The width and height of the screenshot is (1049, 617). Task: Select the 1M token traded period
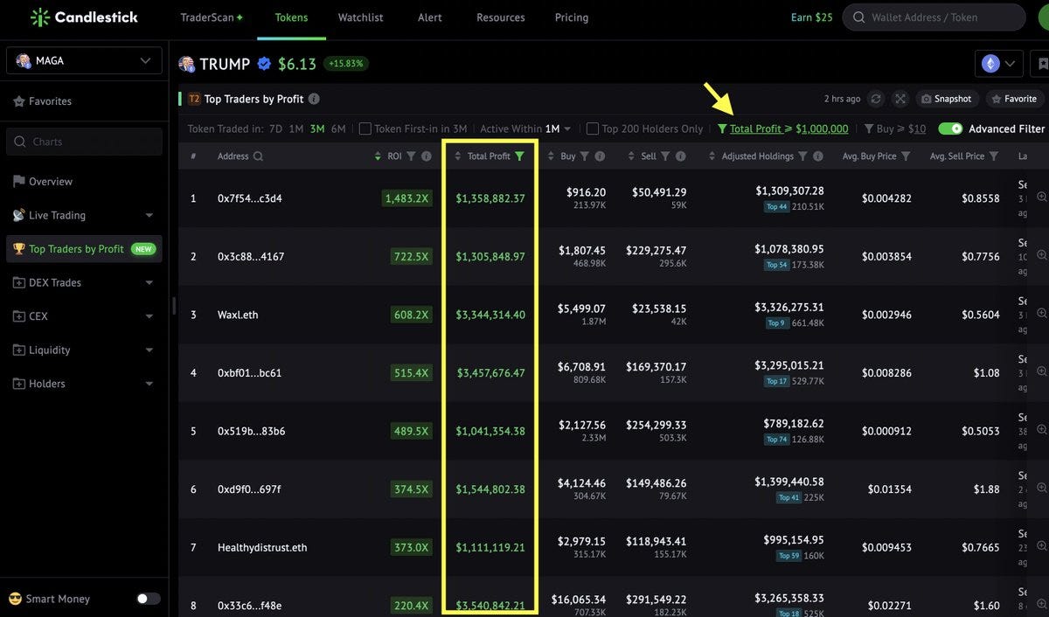click(296, 128)
